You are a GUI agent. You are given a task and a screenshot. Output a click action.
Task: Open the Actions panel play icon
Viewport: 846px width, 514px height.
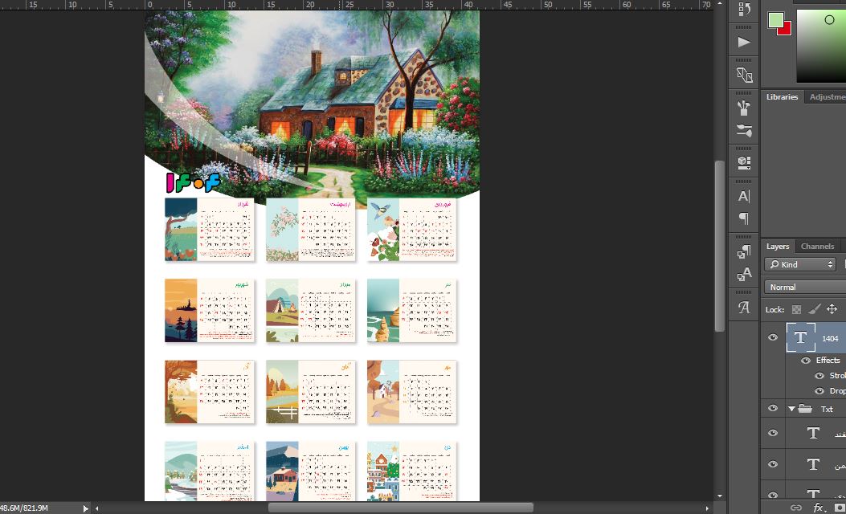744,42
